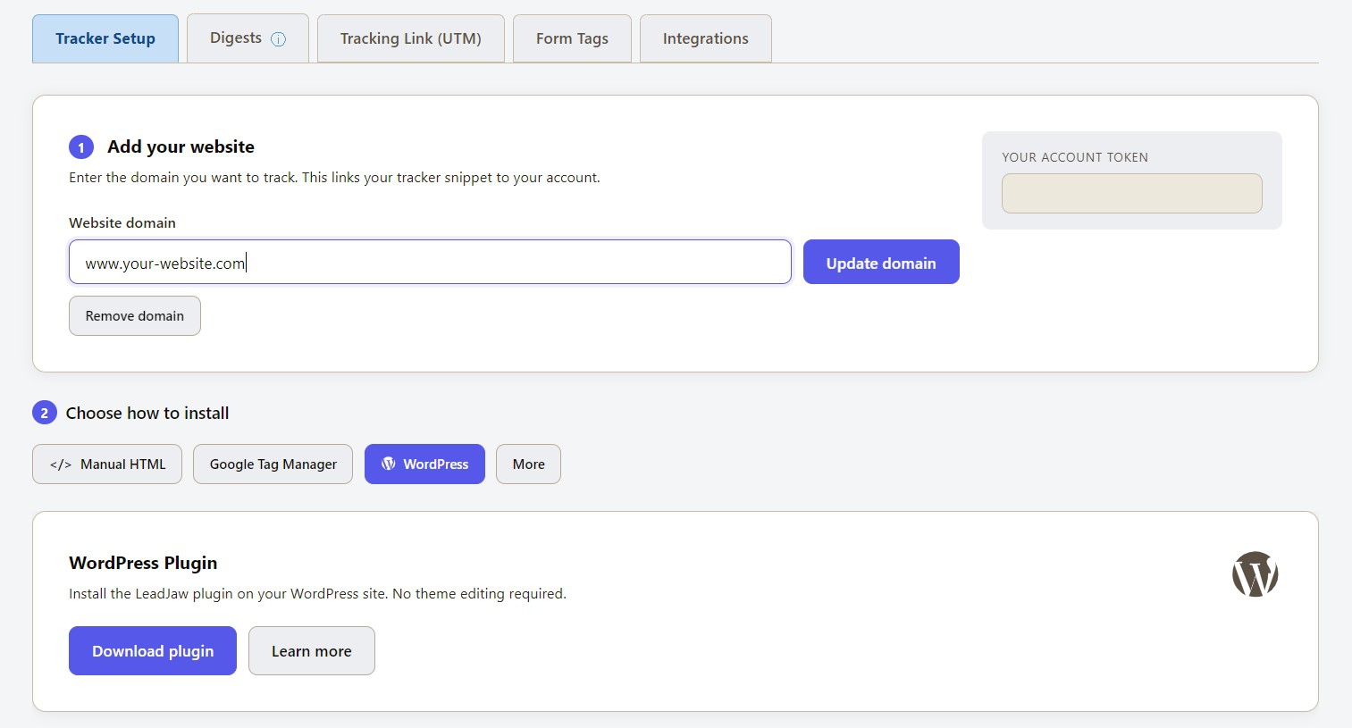Click the account token field

pyautogui.click(x=1131, y=193)
